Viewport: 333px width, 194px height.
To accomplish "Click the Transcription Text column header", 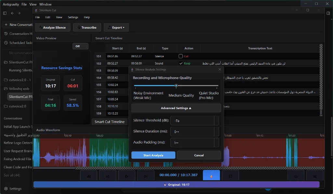I will (260, 48).
